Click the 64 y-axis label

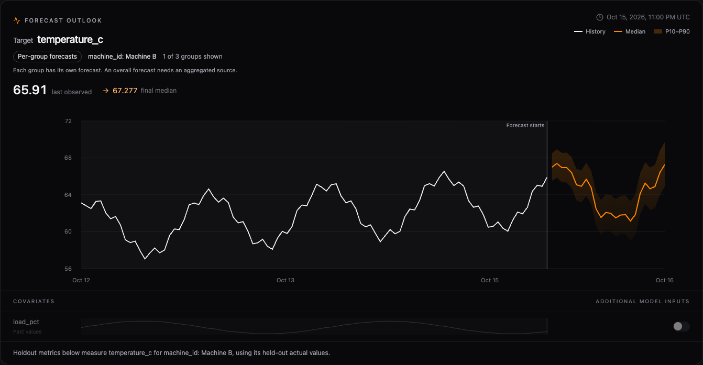(68, 195)
